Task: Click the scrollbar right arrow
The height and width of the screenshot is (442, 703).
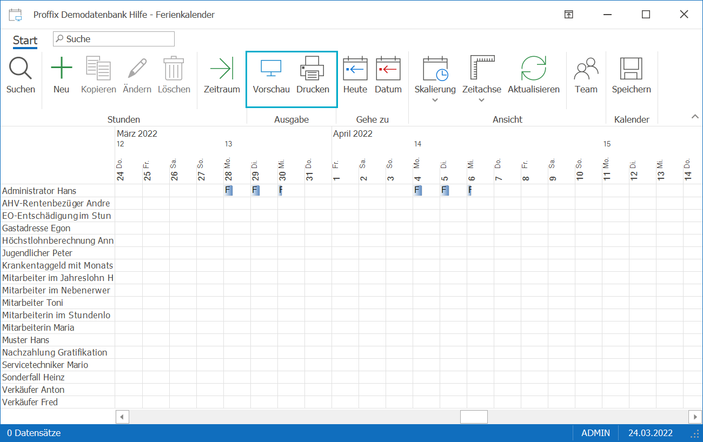Action: click(x=695, y=417)
